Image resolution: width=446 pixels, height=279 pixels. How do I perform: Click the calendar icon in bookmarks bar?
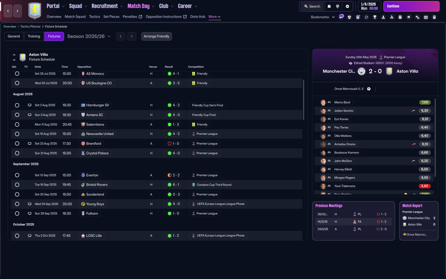coord(426,17)
